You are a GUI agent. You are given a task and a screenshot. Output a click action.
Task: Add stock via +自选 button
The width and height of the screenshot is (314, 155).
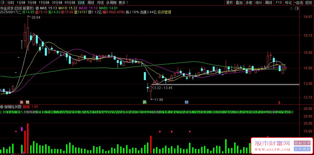point(299,3)
